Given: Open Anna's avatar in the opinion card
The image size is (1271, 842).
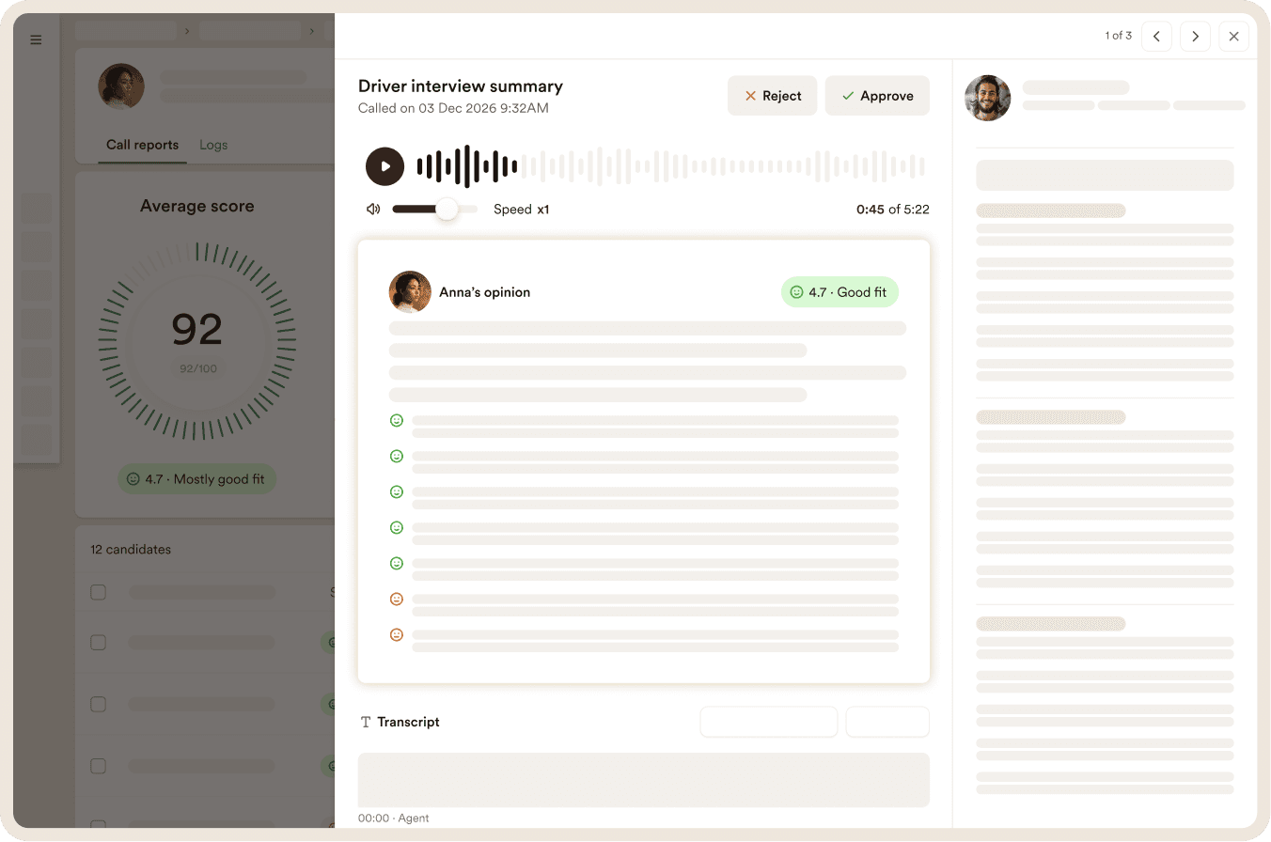Looking at the screenshot, I should coord(410,292).
